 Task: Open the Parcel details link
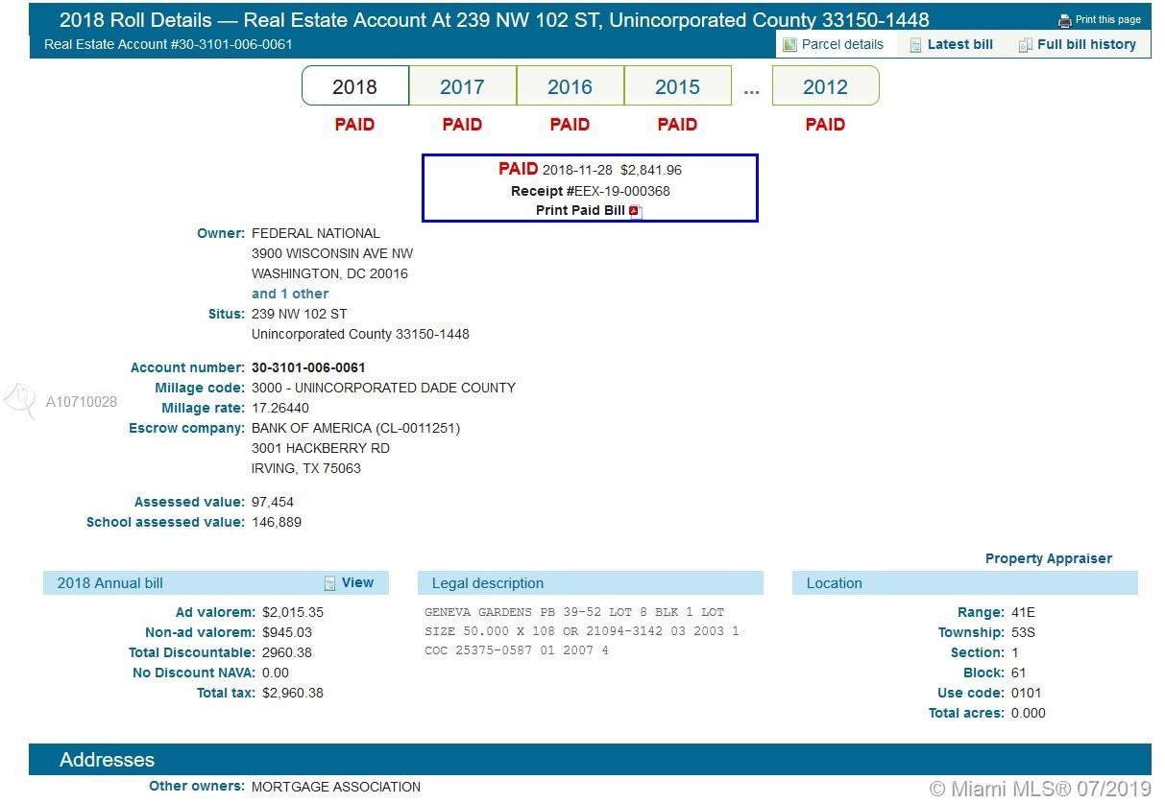(x=842, y=44)
